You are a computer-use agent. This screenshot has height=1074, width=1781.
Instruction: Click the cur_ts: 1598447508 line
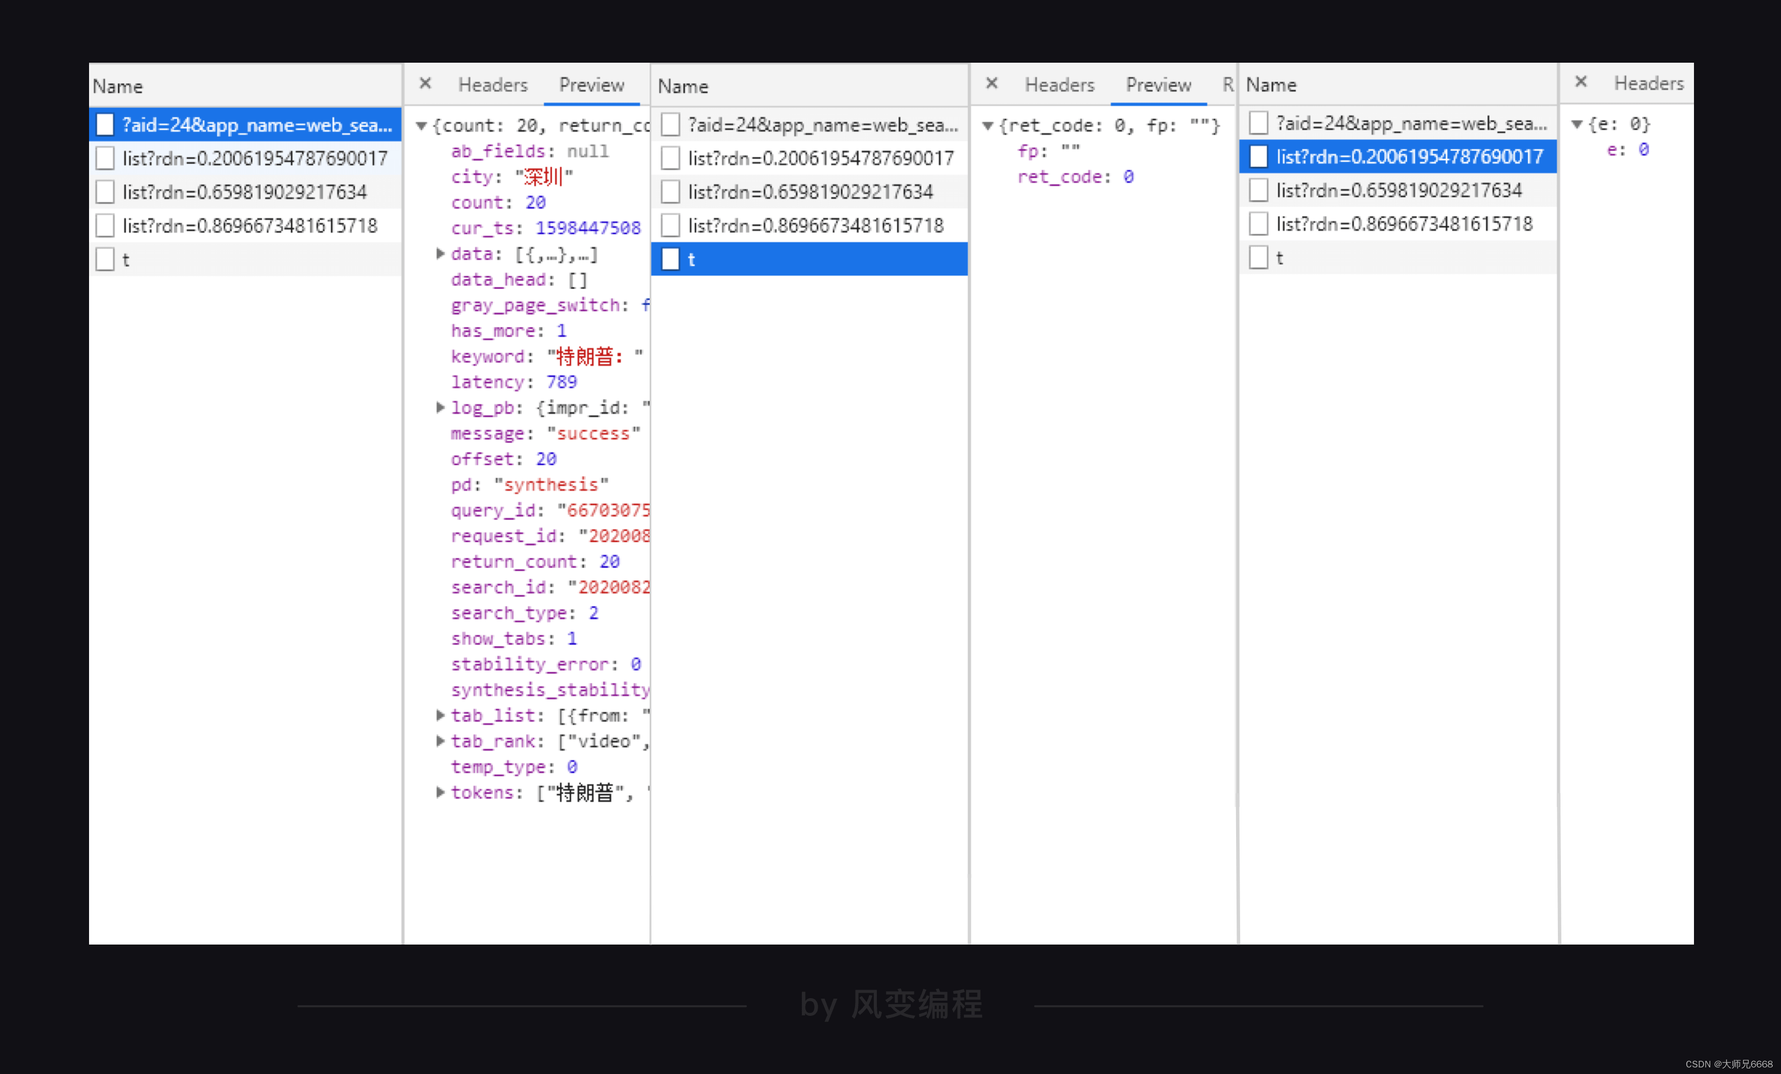tap(546, 228)
